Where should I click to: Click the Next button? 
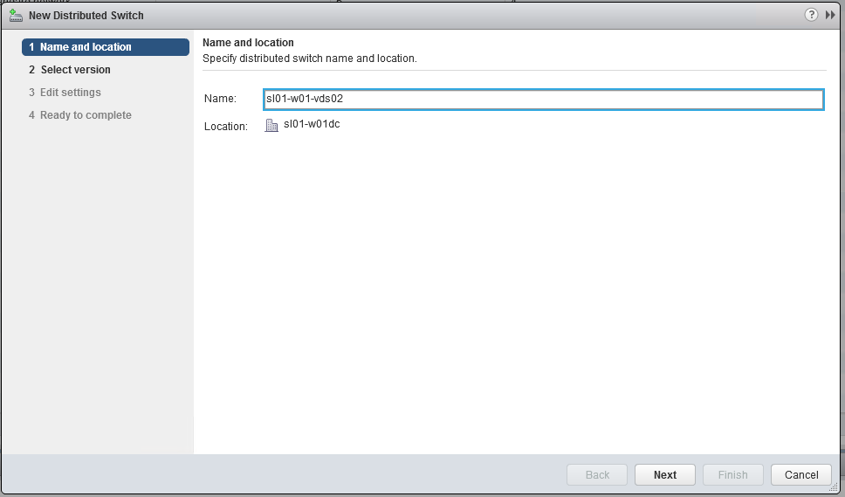pyautogui.click(x=665, y=475)
